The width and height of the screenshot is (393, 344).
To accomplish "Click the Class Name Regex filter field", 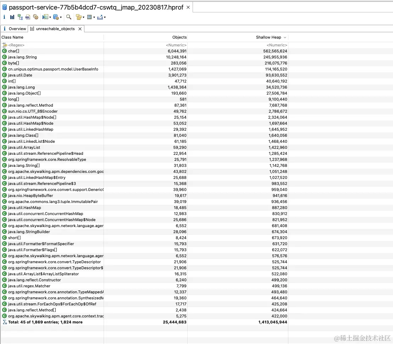I will pyautogui.click(x=52, y=45).
